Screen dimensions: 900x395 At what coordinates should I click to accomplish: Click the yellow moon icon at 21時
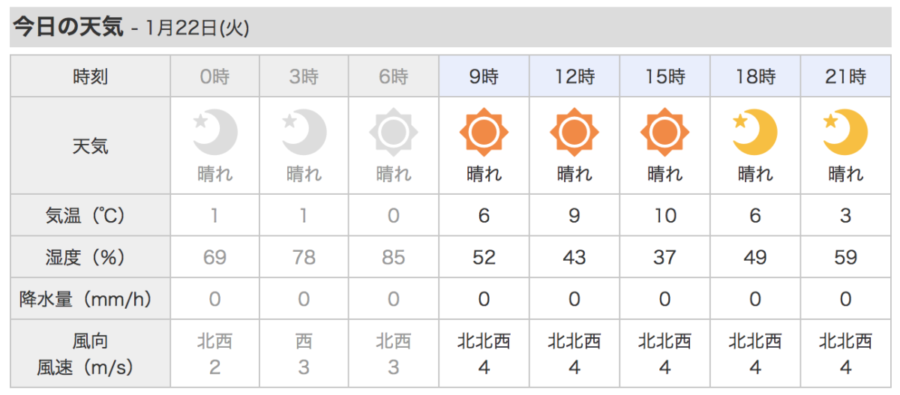(x=845, y=133)
